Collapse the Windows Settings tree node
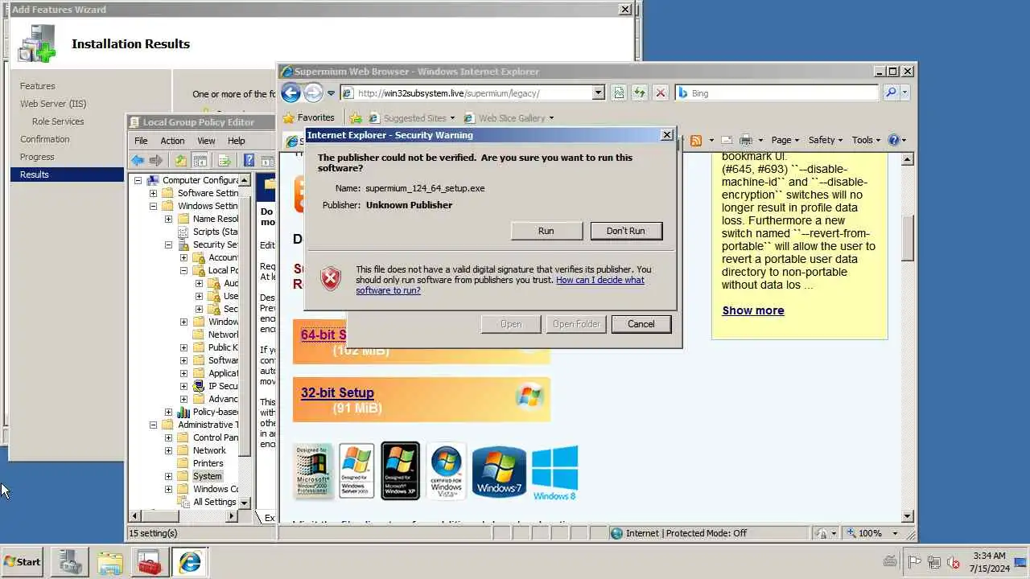 coord(153,206)
